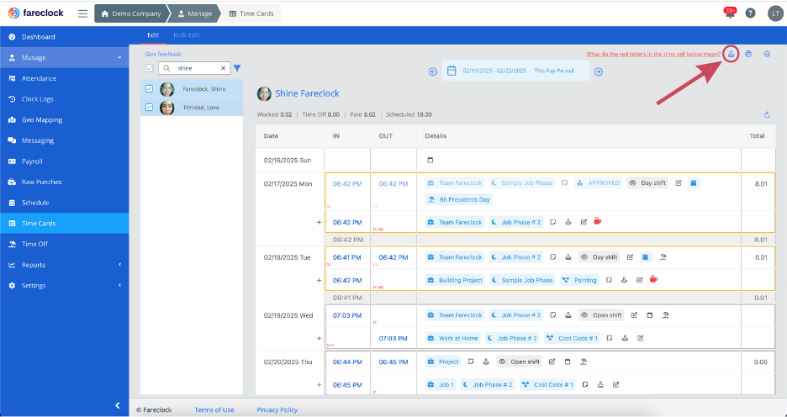Click into the employee search field
This screenshot has width=787, height=417.
click(x=195, y=68)
